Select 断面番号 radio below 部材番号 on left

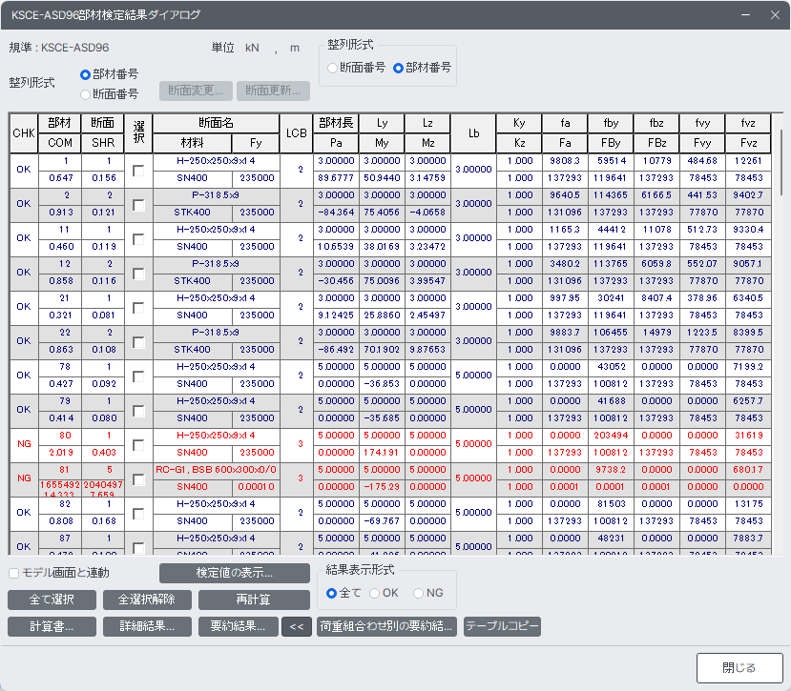point(85,94)
